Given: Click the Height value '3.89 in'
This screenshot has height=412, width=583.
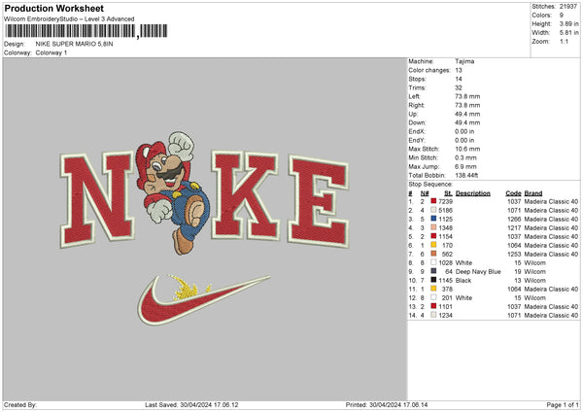Looking at the screenshot, I should coord(568,23).
